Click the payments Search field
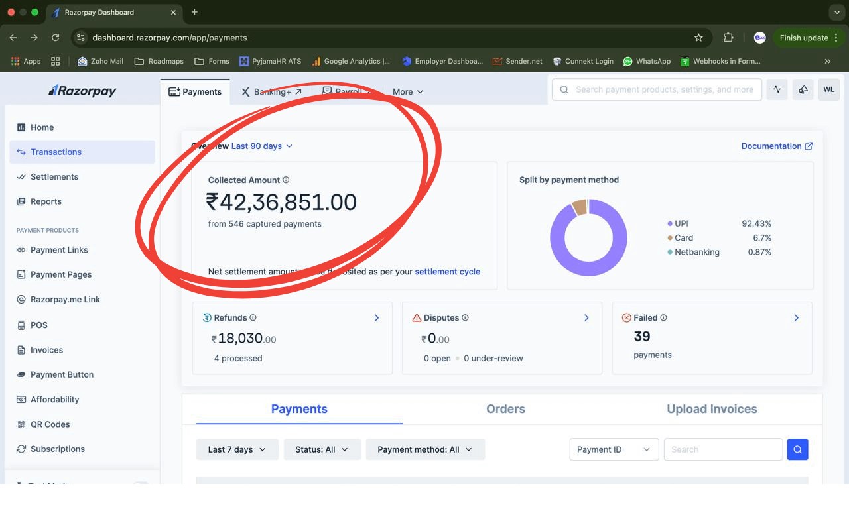Viewport: 849px width, 515px height. click(723, 449)
